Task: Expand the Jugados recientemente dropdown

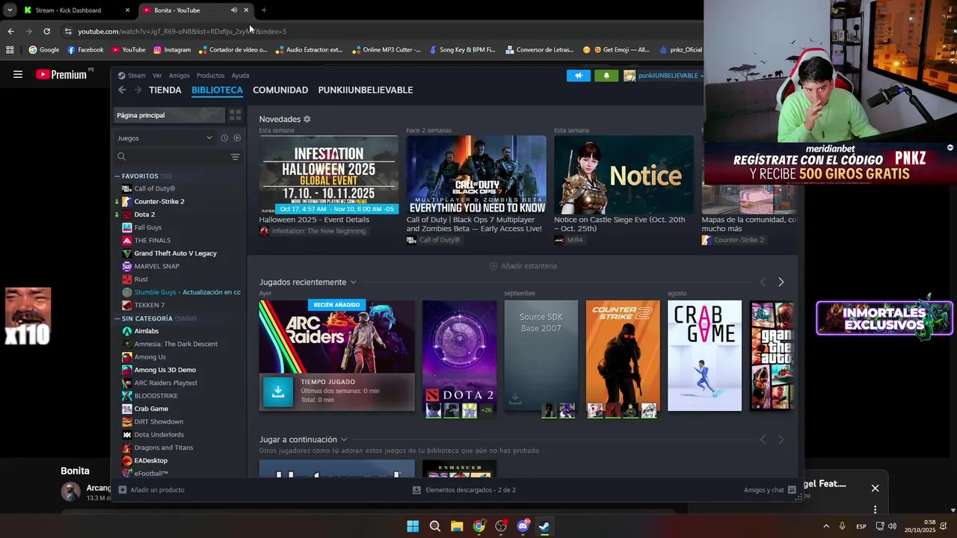Action: click(x=353, y=282)
